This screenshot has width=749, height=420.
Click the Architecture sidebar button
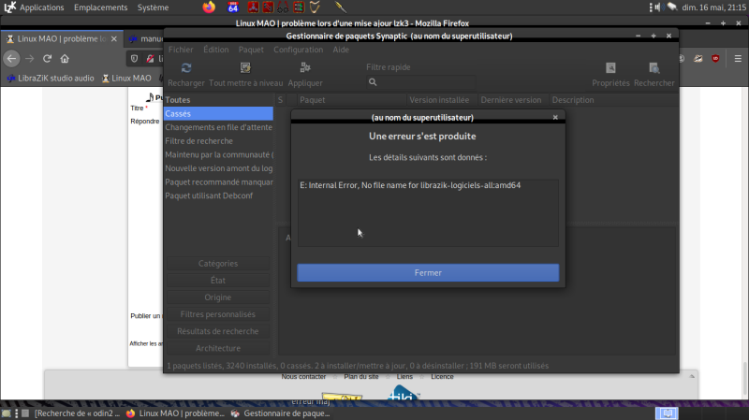click(x=218, y=348)
